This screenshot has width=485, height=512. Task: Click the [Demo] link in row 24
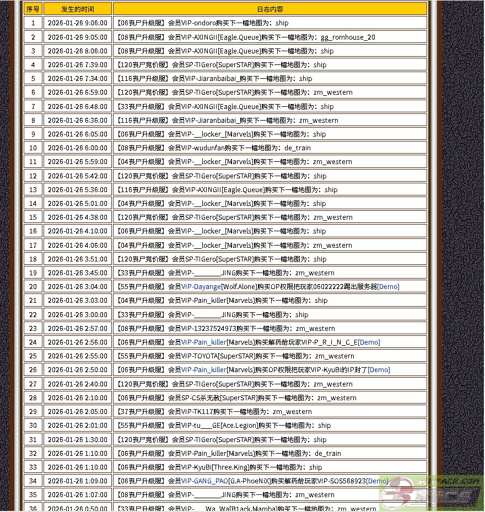pos(369,342)
